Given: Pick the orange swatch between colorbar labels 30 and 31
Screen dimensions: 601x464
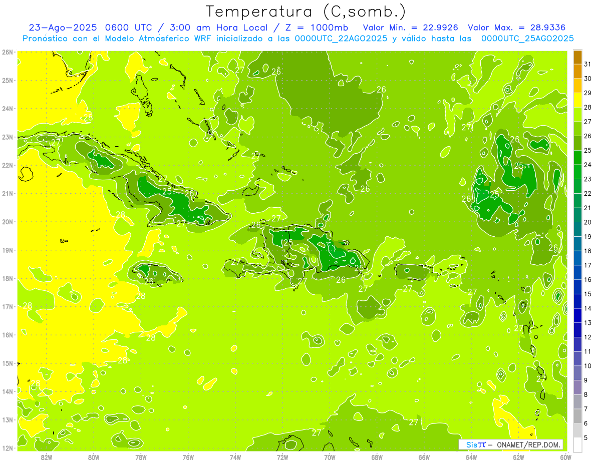Looking at the screenshot, I should click(x=577, y=71).
